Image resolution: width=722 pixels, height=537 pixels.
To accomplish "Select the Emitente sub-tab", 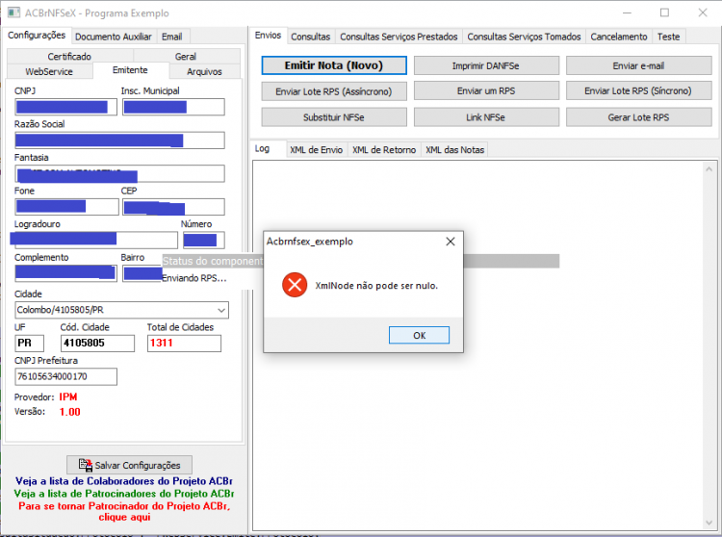I will coord(130,70).
